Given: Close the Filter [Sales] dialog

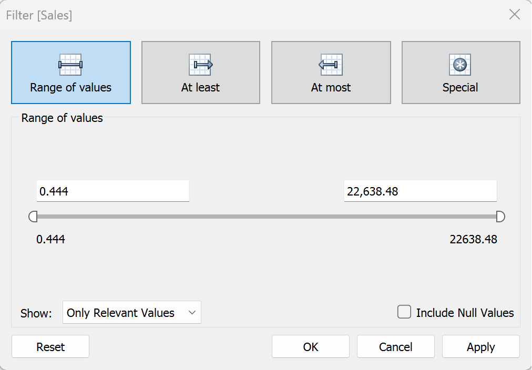Looking at the screenshot, I should [515, 15].
